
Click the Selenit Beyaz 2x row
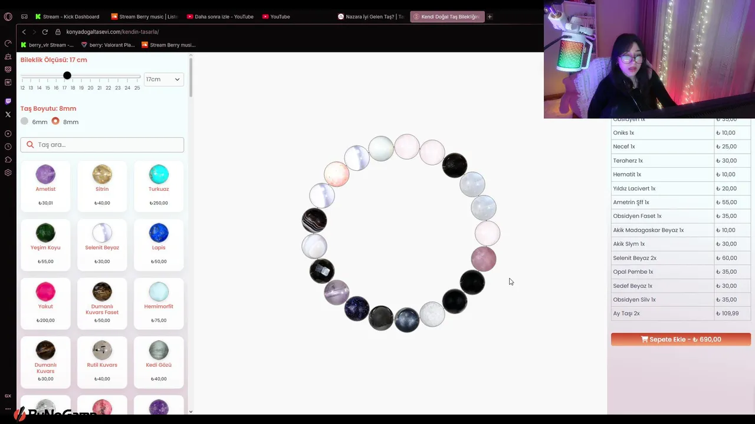pyautogui.click(x=681, y=258)
